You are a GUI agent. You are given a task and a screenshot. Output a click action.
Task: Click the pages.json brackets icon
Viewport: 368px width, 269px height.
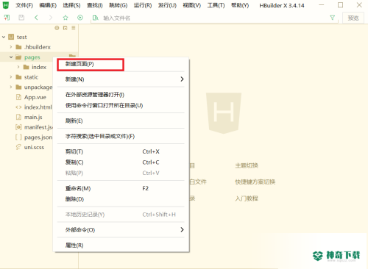coord(18,137)
